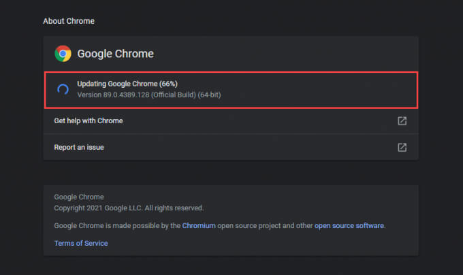The width and height of the screenshot is (463, 275).
Task: Click "Google Chrome" title next to logo
Action: point(115,54)
